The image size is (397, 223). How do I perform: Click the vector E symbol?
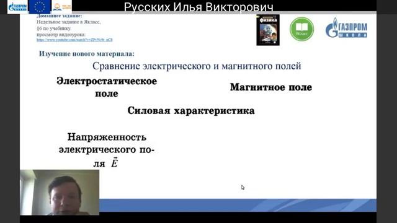(x=114, y=162)
